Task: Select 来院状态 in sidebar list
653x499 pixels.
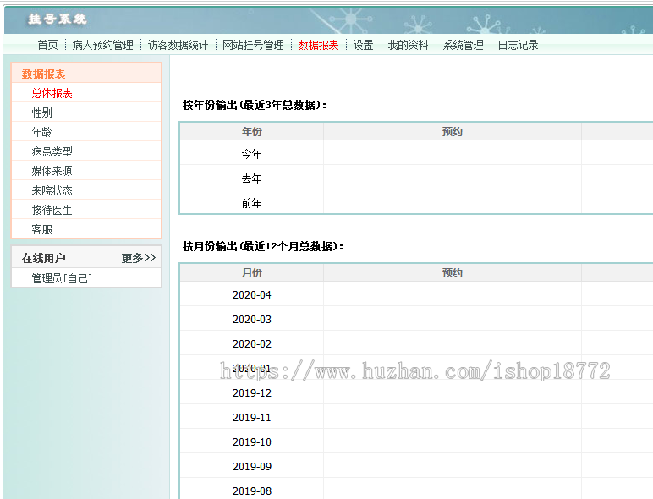Action: tap(52, 190)
